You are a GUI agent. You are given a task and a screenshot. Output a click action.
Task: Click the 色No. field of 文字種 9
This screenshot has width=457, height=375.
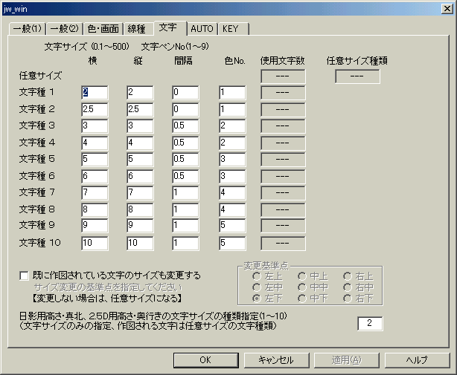[232, 226]
